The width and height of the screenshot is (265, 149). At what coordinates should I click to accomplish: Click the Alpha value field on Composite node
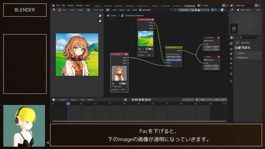point(212,47)
